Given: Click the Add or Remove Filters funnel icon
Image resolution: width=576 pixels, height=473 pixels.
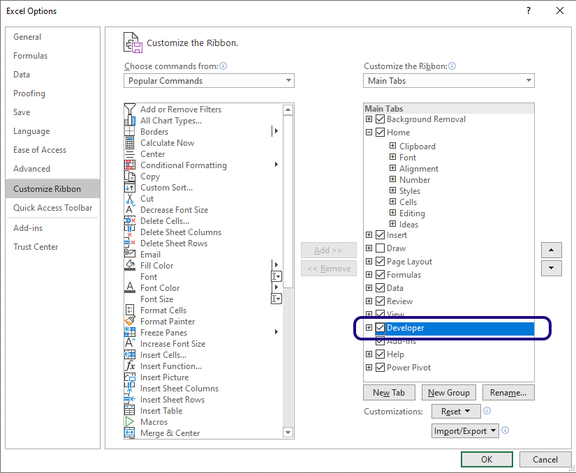Looking at the screenshot, I should point(129,110).
